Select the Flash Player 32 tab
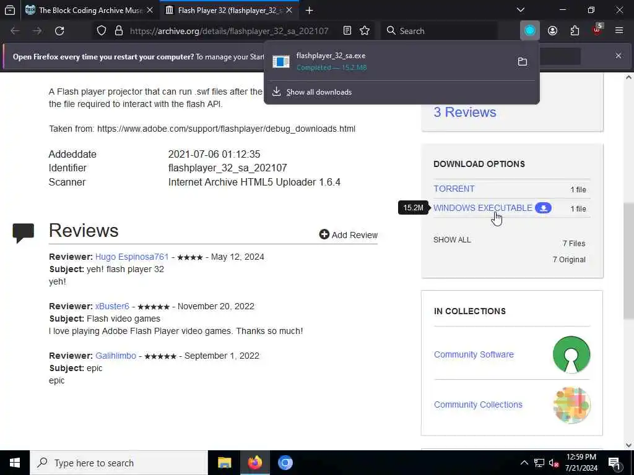 229,10
